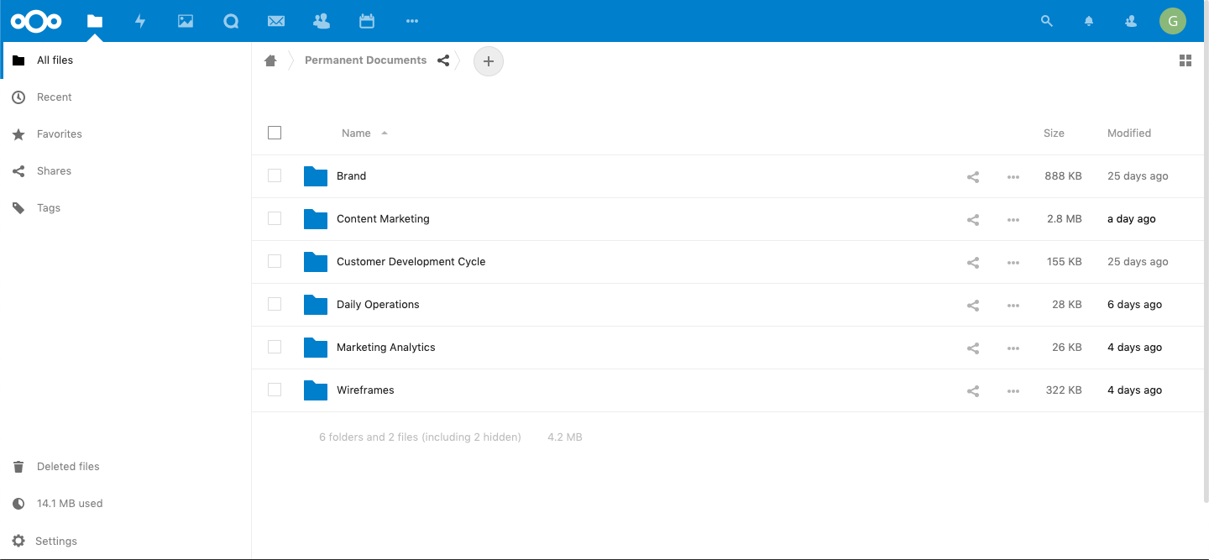Share the Brand folder

tap(973, 176)
